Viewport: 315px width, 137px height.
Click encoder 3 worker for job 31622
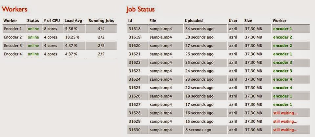coord(283,63)
